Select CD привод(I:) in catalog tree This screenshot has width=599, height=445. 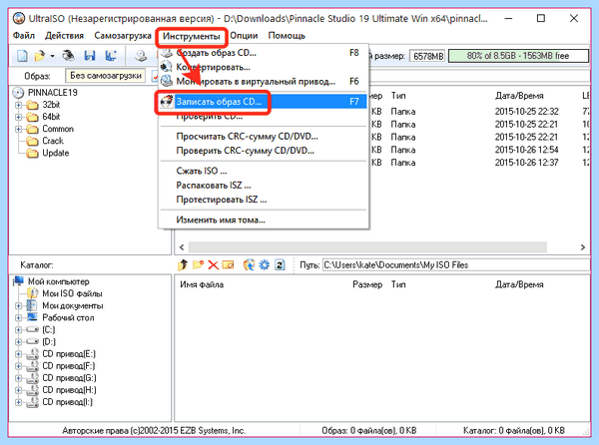[x=67, y=402]
